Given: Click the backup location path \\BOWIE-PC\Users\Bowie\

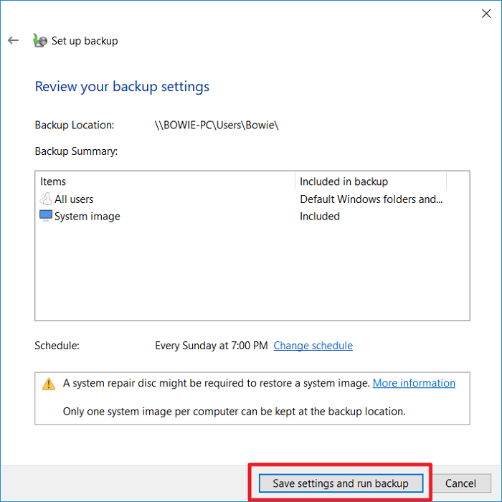Looking at the screenshot, I should pyautogui.click(x=217, y=125).
